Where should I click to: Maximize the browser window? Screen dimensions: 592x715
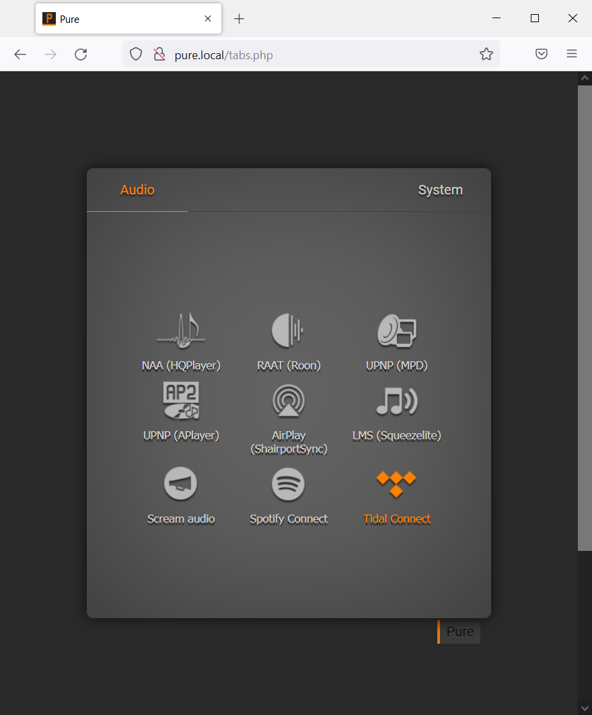pos(535,18)
